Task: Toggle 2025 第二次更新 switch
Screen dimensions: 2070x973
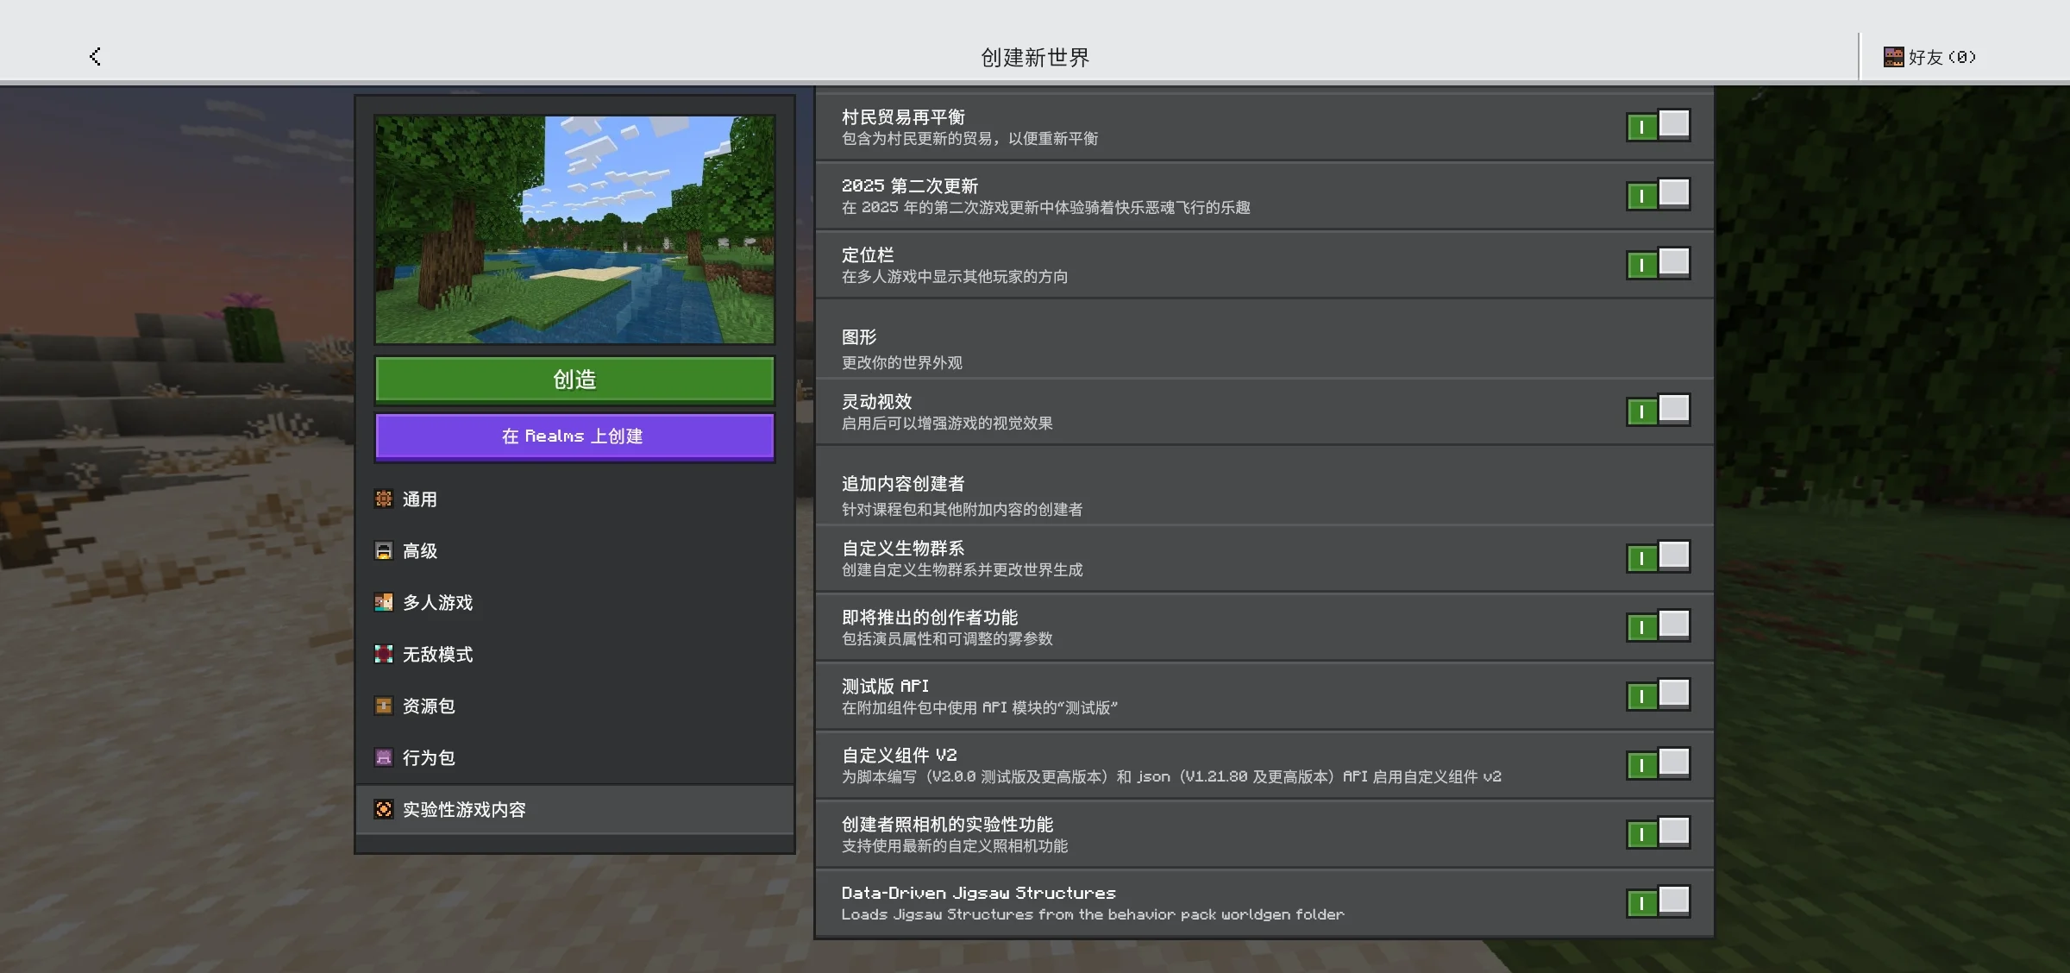Action: tap(1658, 195)
